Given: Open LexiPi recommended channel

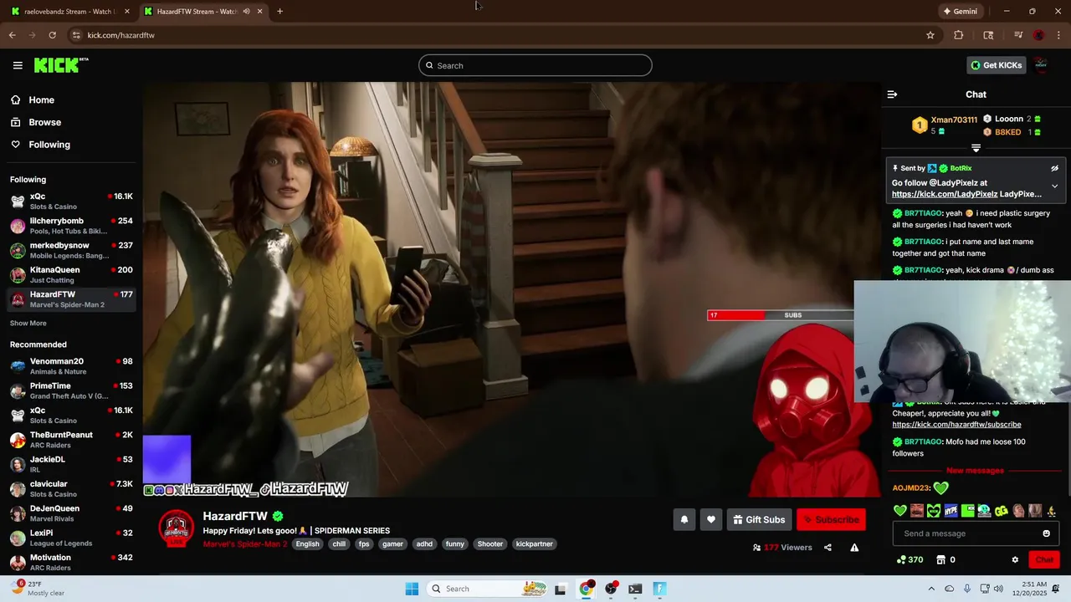Looking at the screenshot, I should pyautogui.click(x=71, y=538).
